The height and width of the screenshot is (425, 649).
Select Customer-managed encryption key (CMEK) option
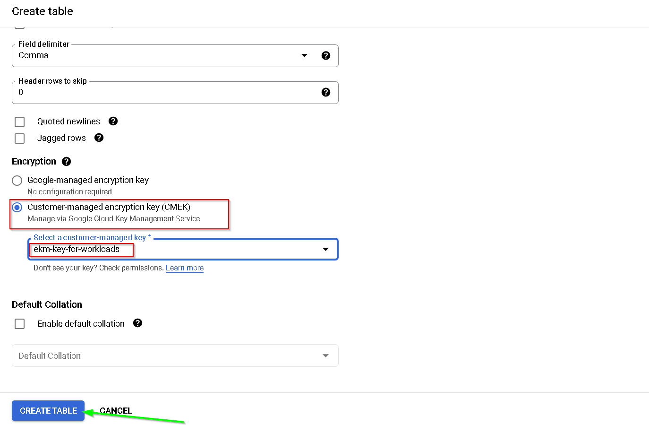(x=17, y=208)
